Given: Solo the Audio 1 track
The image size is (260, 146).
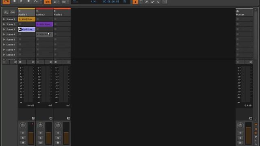Looking at the screenshot, I should tap(23, 138).
